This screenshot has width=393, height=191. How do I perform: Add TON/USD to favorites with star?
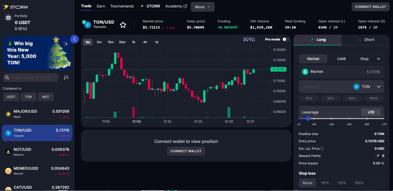123,25
